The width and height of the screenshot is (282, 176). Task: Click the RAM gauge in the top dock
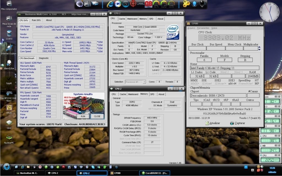coord(171,4)
